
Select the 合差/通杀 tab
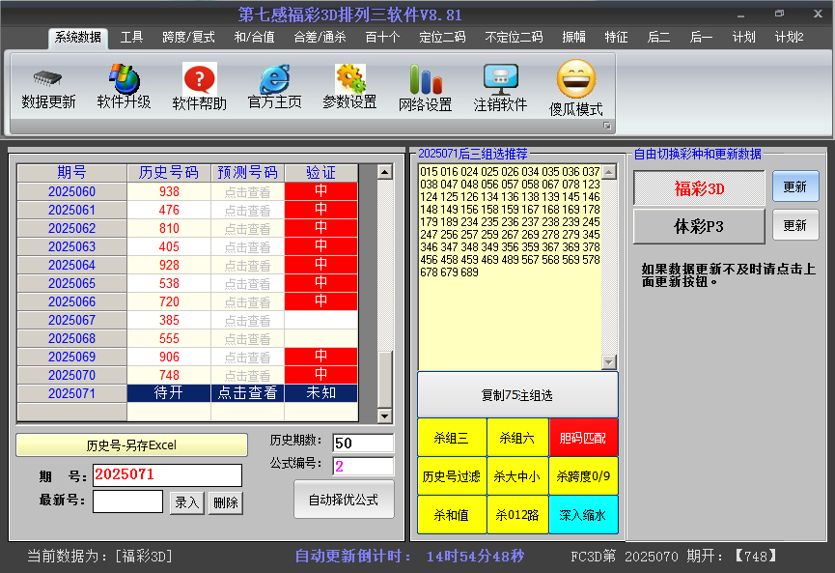(x=320, y=38)
